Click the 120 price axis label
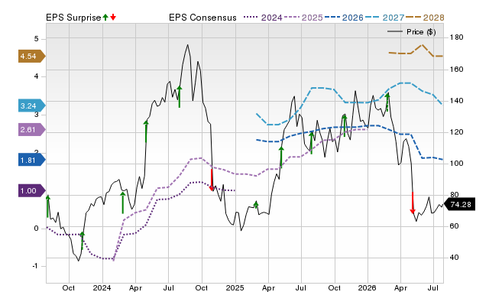 coord(457,132)
